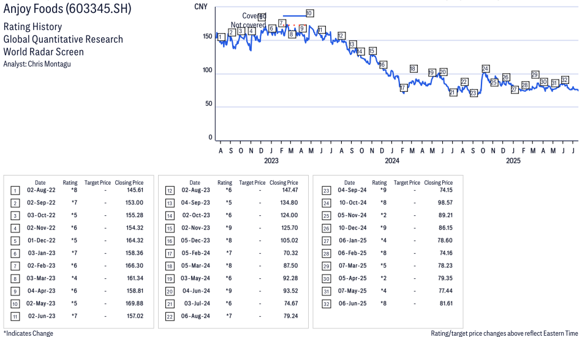Viewport: 585px width, 337px height.
Task: Select the 05-Dec-23 date cell
Action: (195, 240)
